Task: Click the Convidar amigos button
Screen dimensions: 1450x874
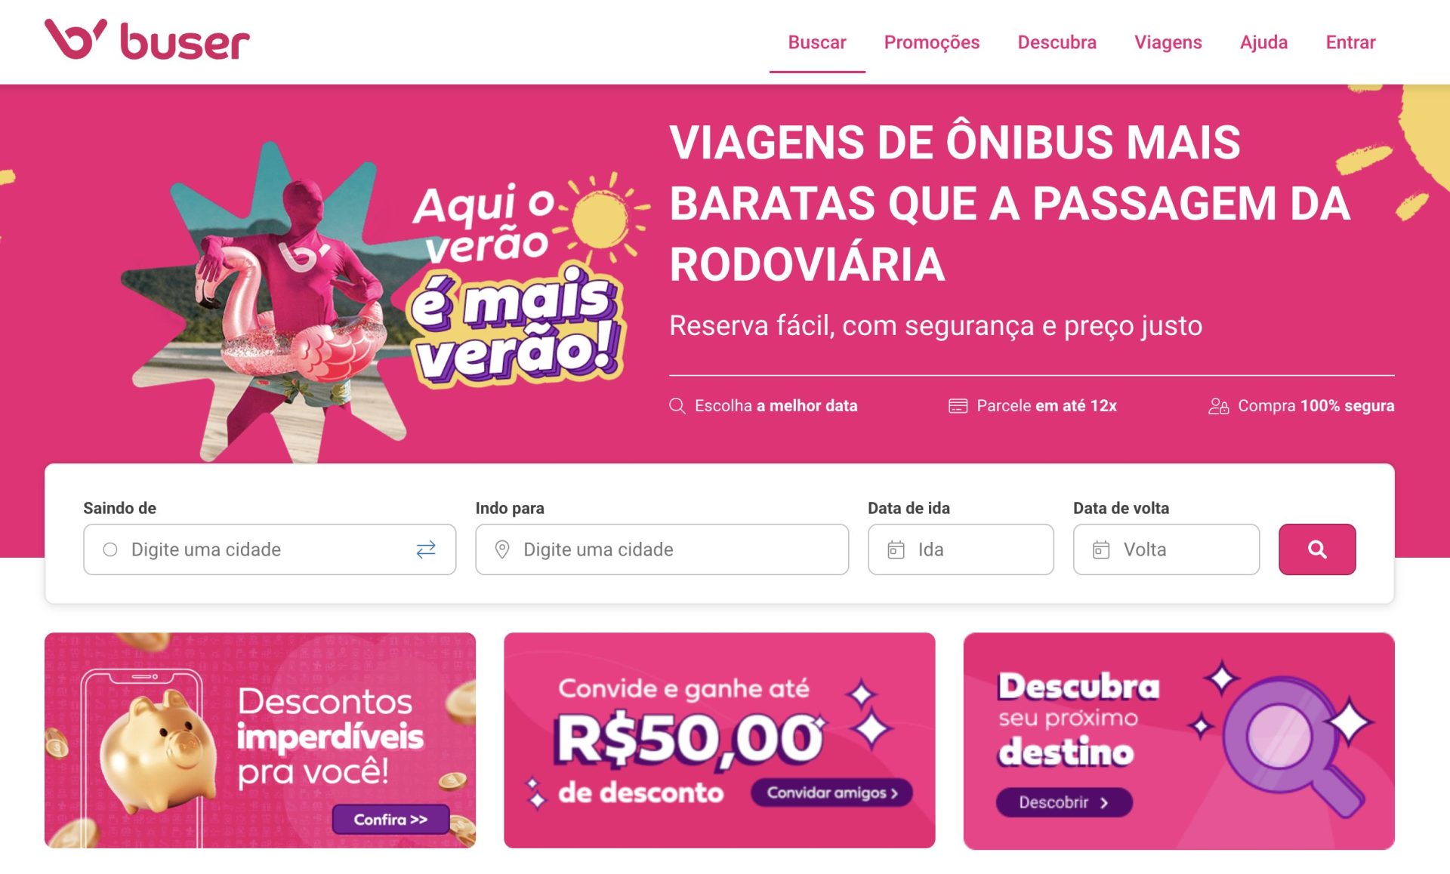Action: click(831, 792)
